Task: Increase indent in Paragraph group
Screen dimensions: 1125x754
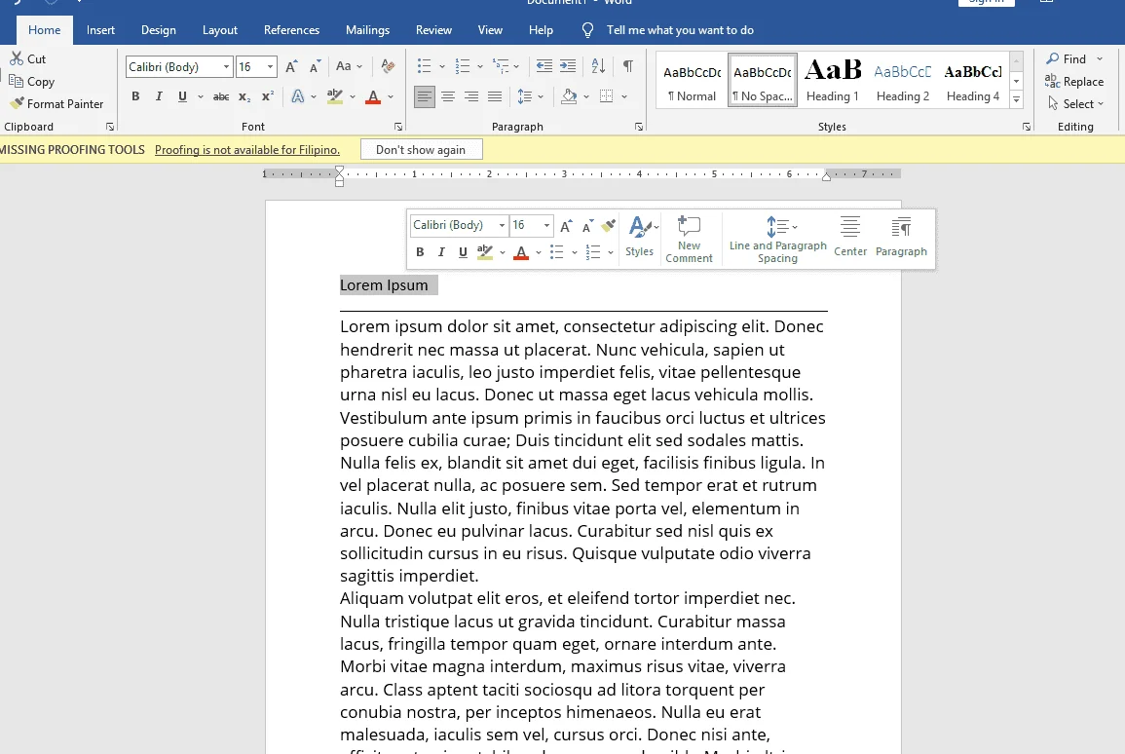Action: click(568, 66)
